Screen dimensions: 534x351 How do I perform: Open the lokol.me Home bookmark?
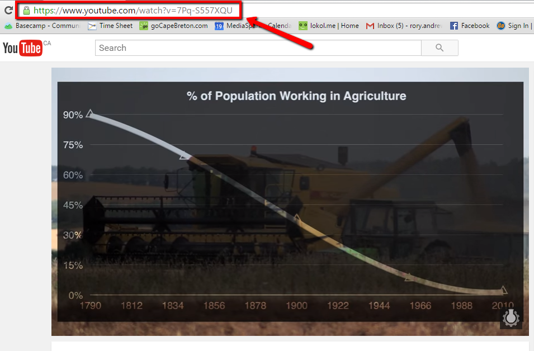[329, 26]
